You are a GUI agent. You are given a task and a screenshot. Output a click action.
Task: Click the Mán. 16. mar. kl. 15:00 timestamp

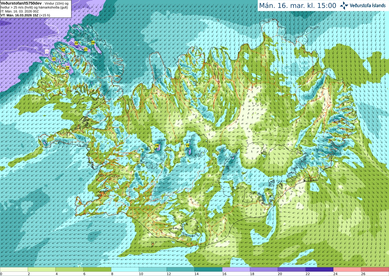(298, 6)
